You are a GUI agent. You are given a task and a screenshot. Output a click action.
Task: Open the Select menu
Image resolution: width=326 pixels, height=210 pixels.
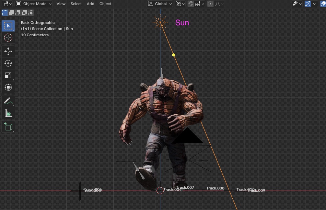click(76, 4)
